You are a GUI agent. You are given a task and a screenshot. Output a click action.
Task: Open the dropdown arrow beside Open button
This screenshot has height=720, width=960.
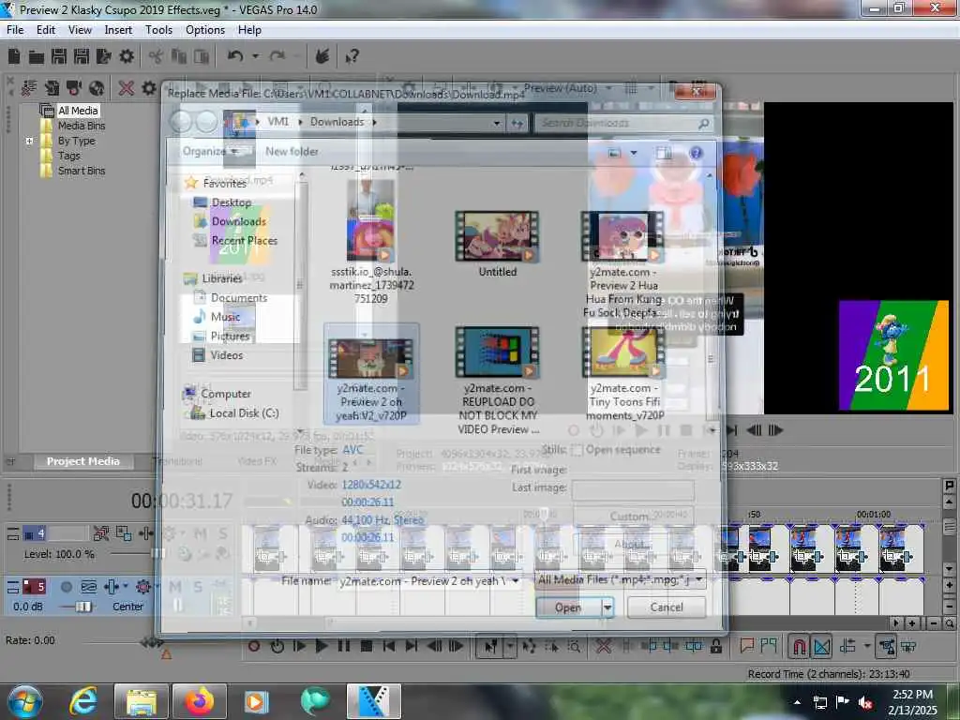607,607
